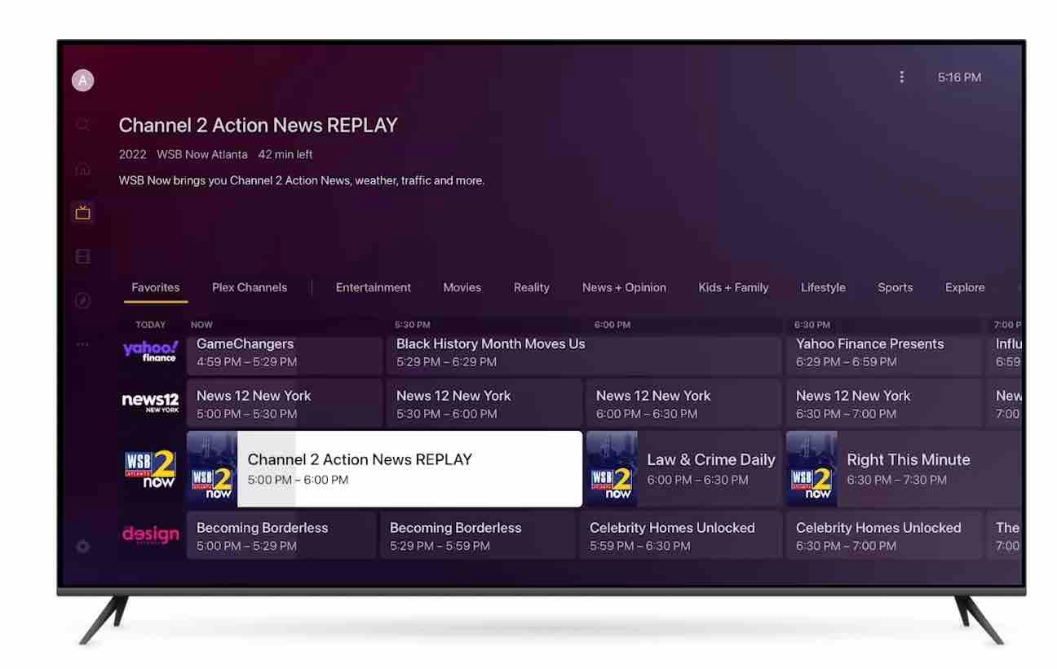Open the Kids + Family tab

733,287
